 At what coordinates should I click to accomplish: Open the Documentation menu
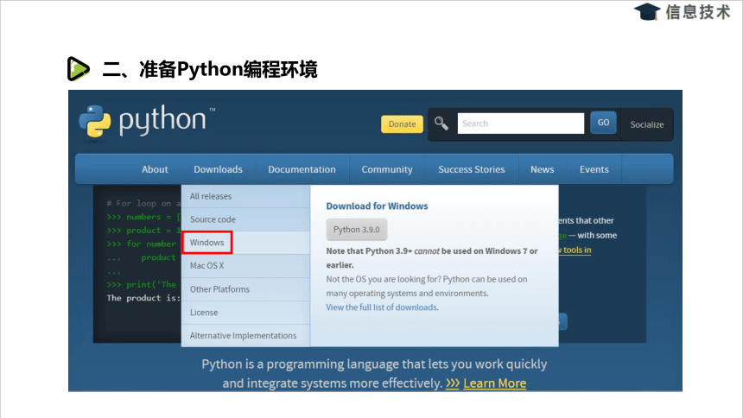pos(302,169)
